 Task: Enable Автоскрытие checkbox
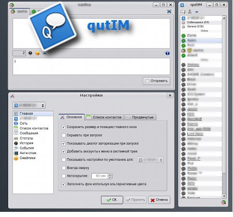(64, 176)
